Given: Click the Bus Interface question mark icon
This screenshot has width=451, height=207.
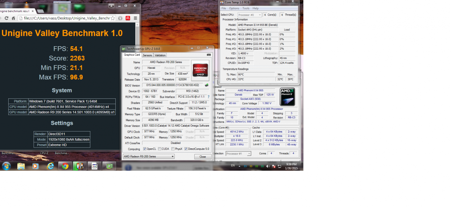Looking at the screenshot, I should (208, 97).
